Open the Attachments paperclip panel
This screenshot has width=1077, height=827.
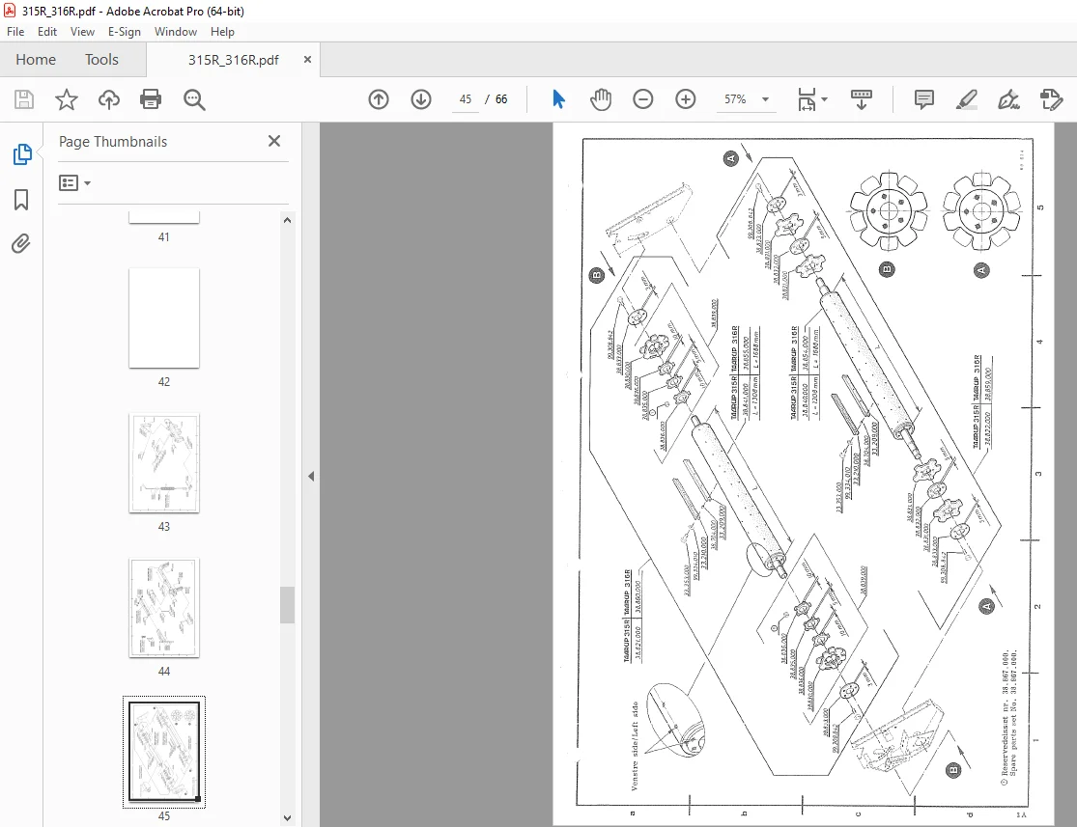tap(21, 243)
